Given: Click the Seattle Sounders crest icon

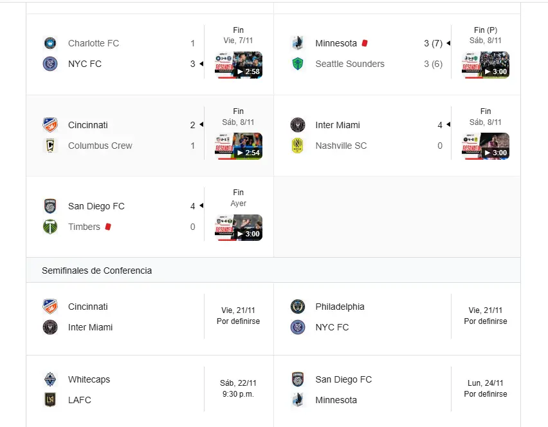Looking at the screenshot, I should [297, 64].
